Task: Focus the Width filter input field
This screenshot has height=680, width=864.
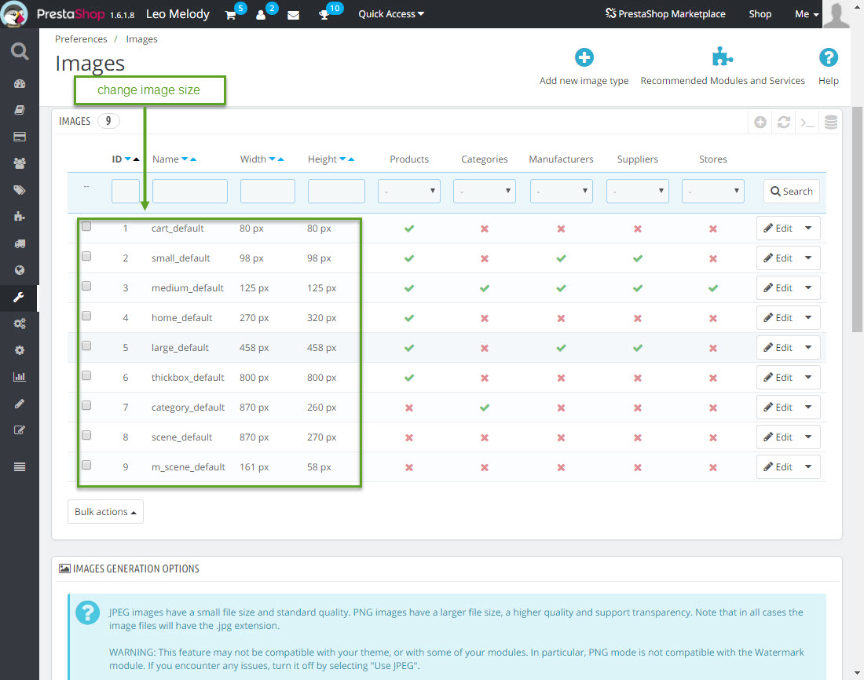Action: coord(268,192)
